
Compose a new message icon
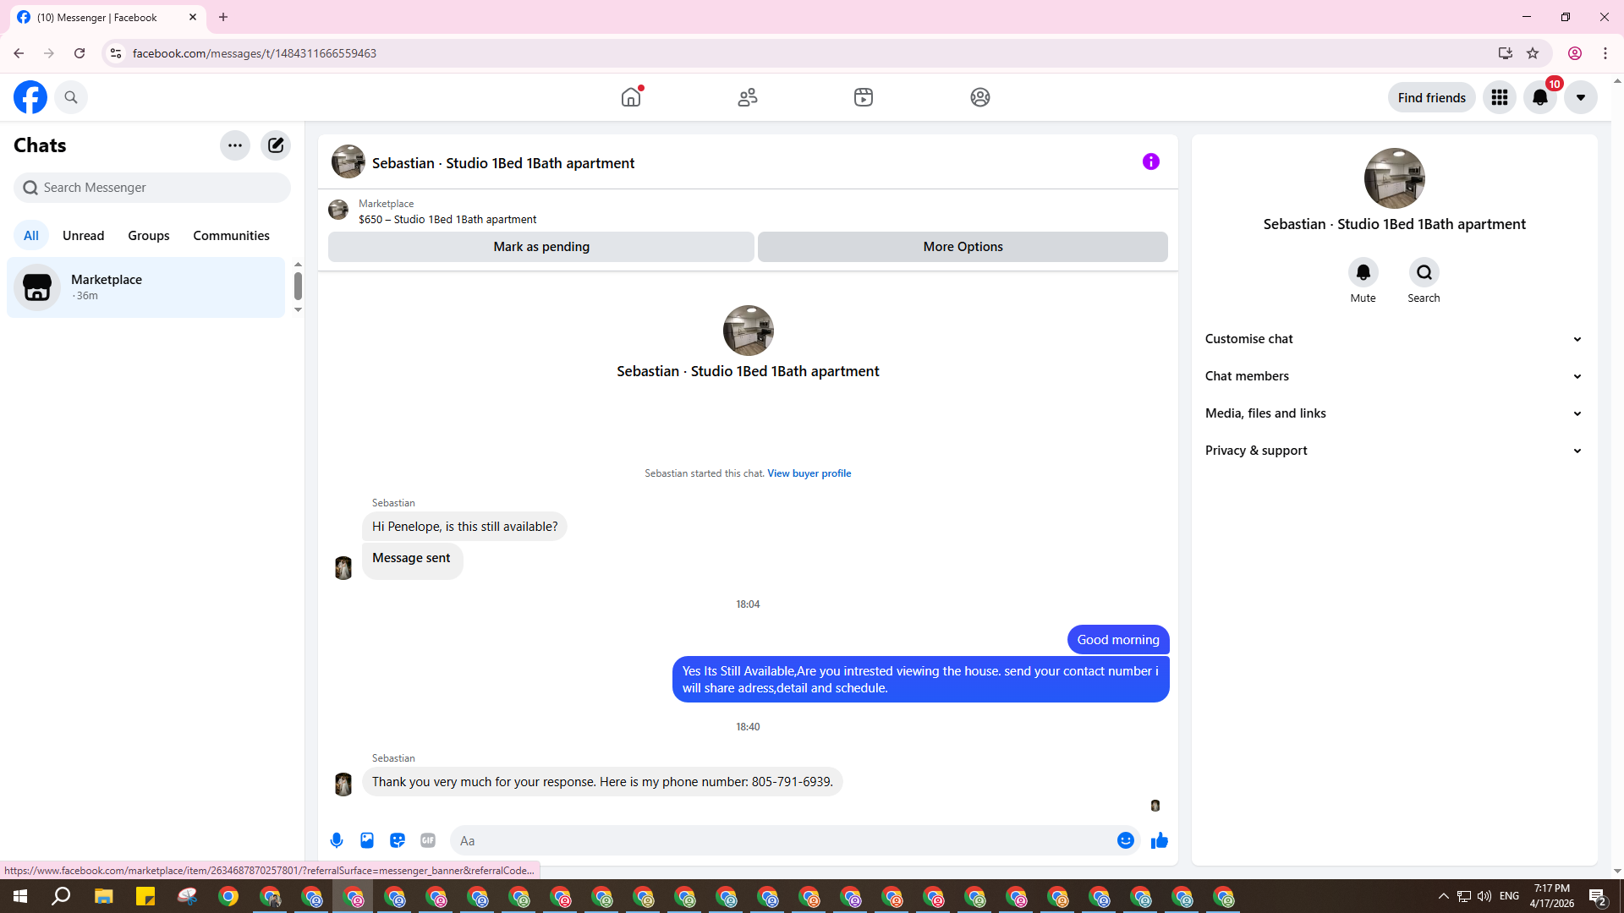click(276, 145)
